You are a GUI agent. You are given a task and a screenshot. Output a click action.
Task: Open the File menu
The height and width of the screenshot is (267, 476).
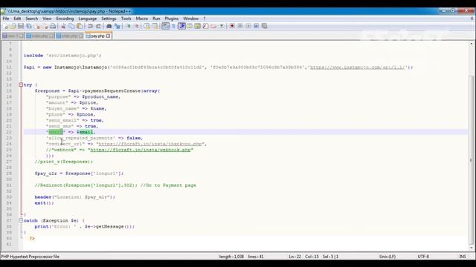pyautogui.click(x=6, y=19)
